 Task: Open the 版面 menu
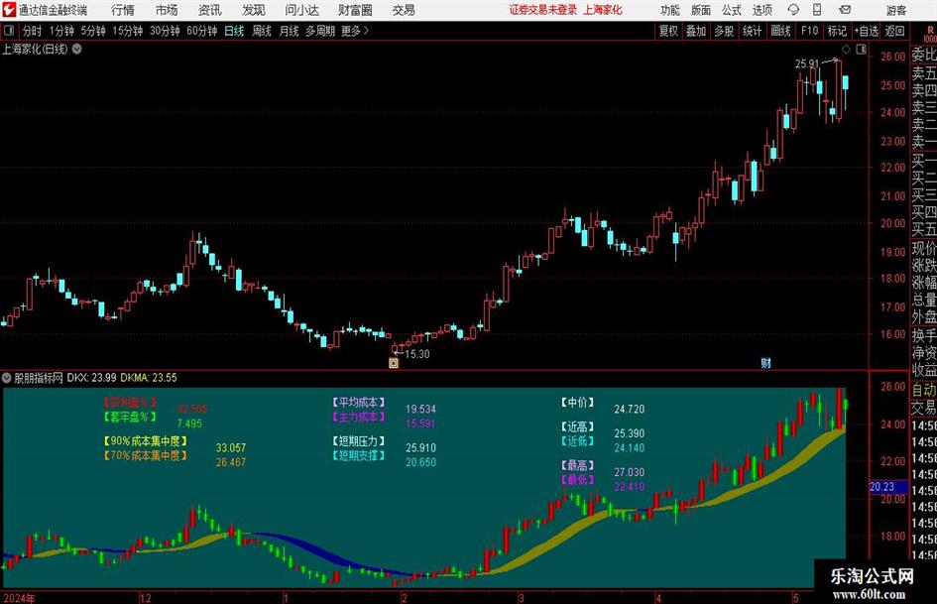pyautogui.click(x=700, y=10)
